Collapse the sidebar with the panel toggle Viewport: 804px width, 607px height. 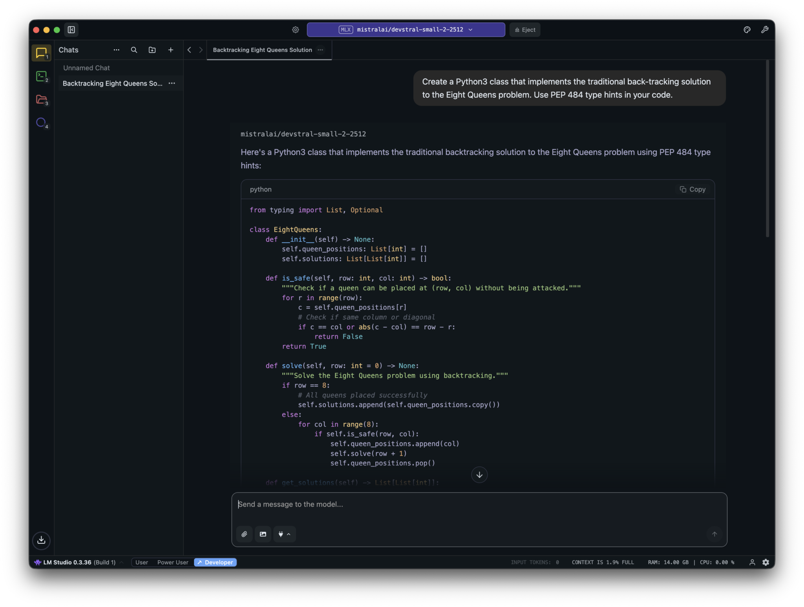tap(71, 29)
